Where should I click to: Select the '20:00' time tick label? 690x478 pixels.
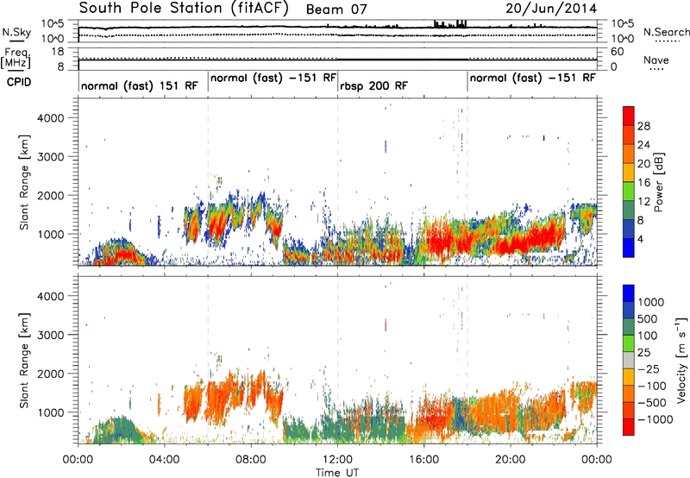click(x=511, y=460)
